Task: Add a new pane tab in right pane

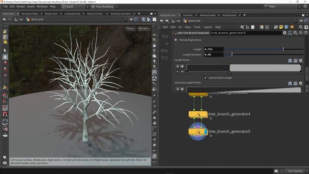Action: (244, 15)
